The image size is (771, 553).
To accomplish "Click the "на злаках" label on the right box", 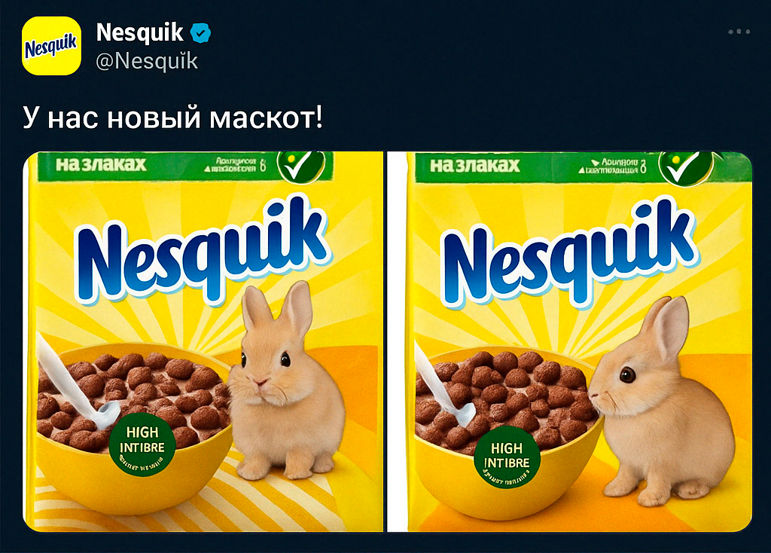I will click(475, 165).
